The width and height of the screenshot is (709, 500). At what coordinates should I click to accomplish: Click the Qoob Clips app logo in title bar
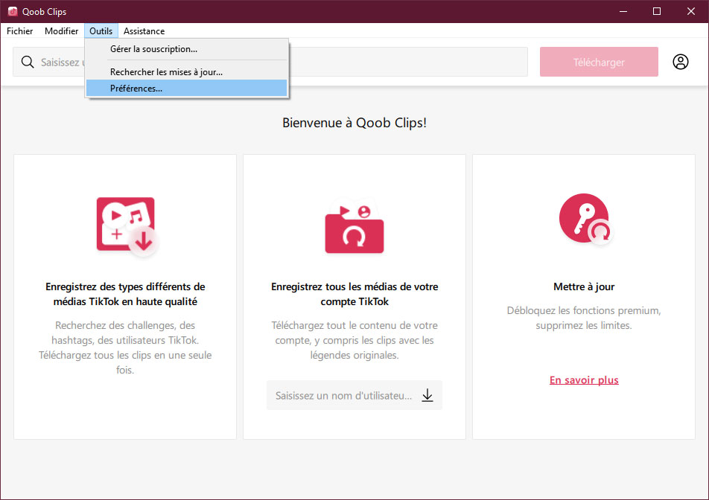click(12, 11)
